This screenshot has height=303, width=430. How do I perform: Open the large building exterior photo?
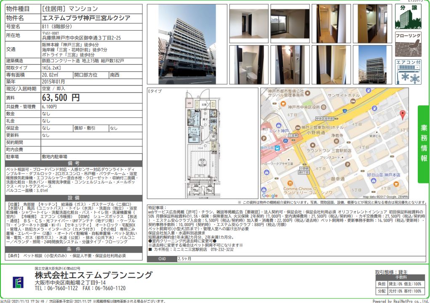click(x=187, y=44)
